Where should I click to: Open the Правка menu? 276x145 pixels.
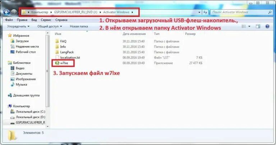click(x=22, y=20)
